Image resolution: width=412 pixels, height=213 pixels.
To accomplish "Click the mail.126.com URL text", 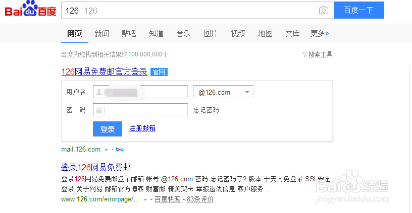I will (81, 150).
